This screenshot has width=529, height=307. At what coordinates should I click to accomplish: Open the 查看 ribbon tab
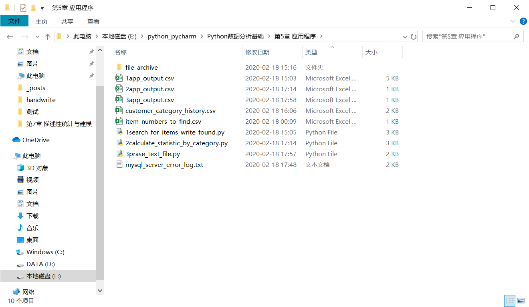tap(93, 21)
